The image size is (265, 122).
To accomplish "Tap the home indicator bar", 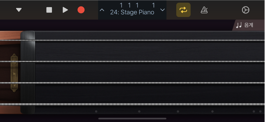I will 132,119.
